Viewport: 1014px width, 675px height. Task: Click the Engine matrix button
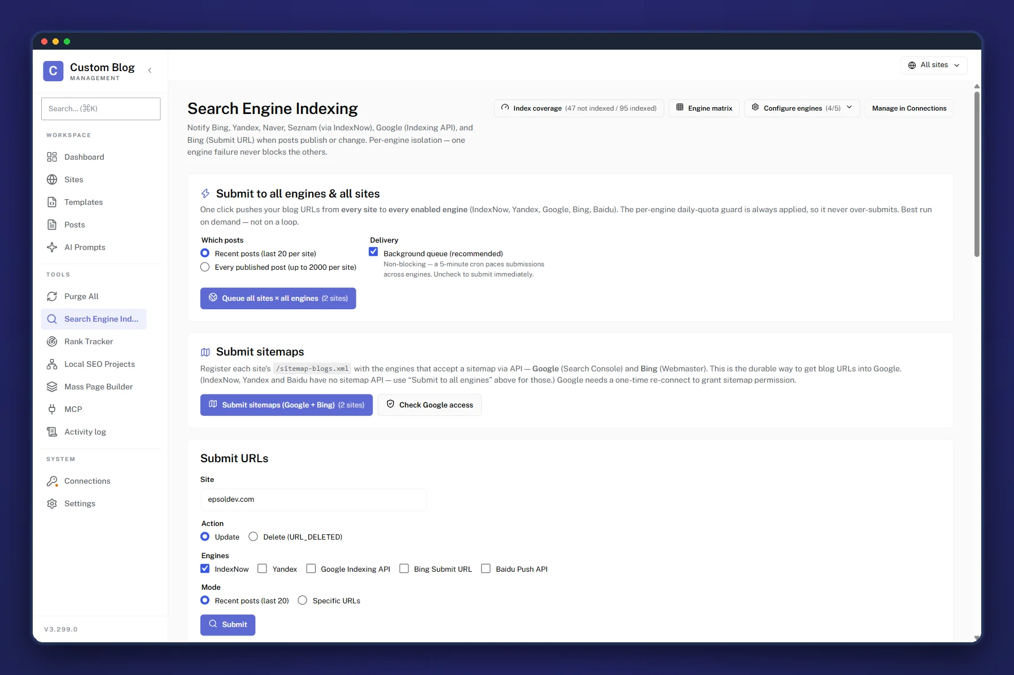pyautogui.click(x=704, y=108)
